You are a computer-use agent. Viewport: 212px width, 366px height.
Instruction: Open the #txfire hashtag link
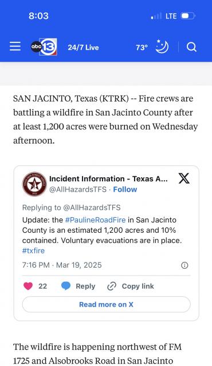click(33, 250)
